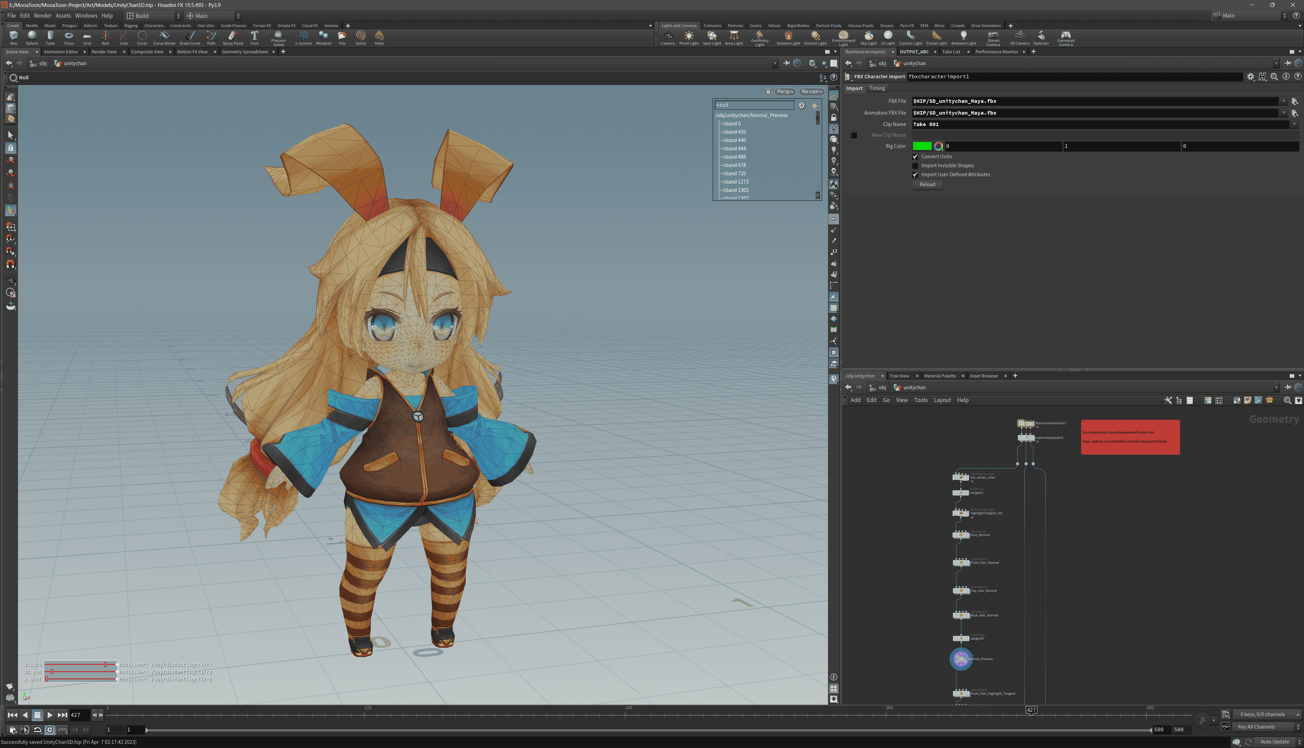Select the Sphere shelf tool
Viewport: 1304px width, 748px height.
tap(32, 37)
